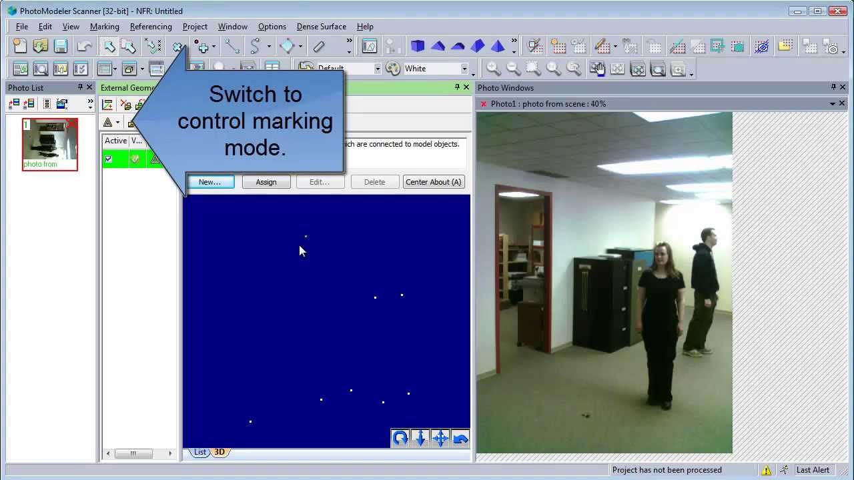
Task: Click the horizontal scrollbar under geometry list
Action: pyautogui.click(x=133, y=453)
